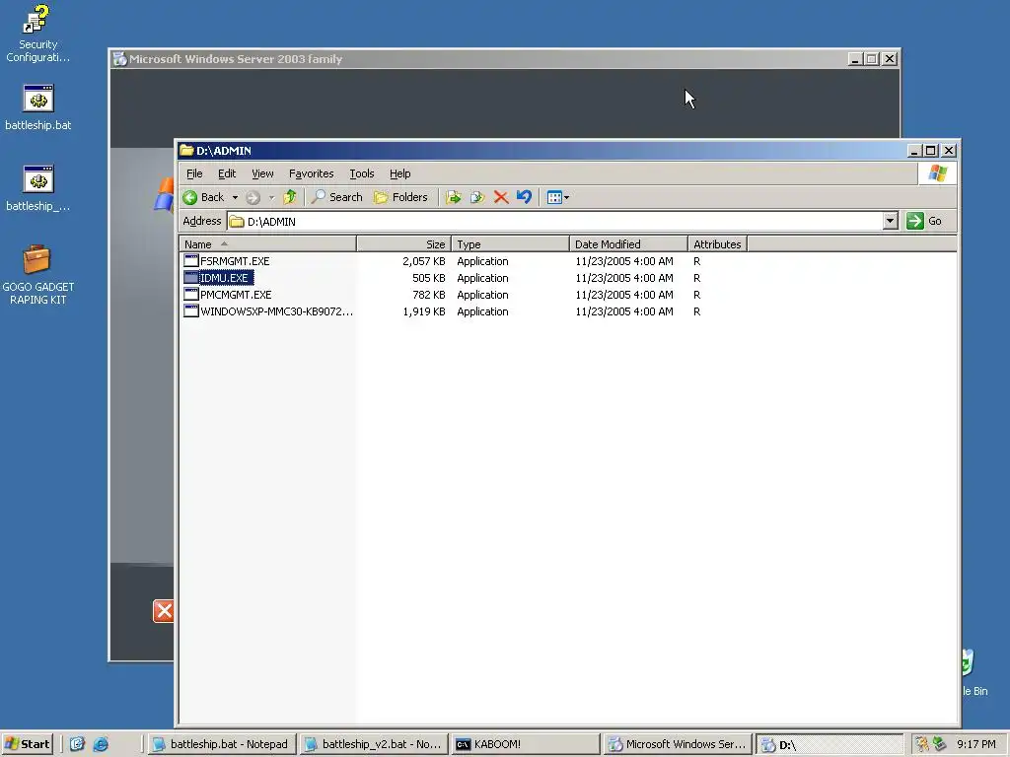Viewport: 1010px width, 757px height.
Task: Show the Folders tree pane
Action: coord(400,197)
